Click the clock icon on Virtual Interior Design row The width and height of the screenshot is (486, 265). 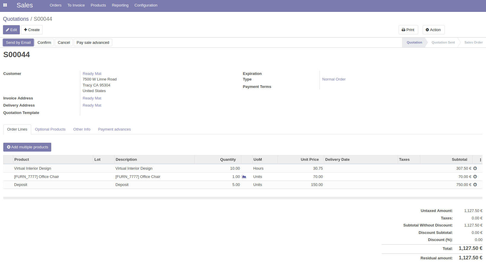475,168
